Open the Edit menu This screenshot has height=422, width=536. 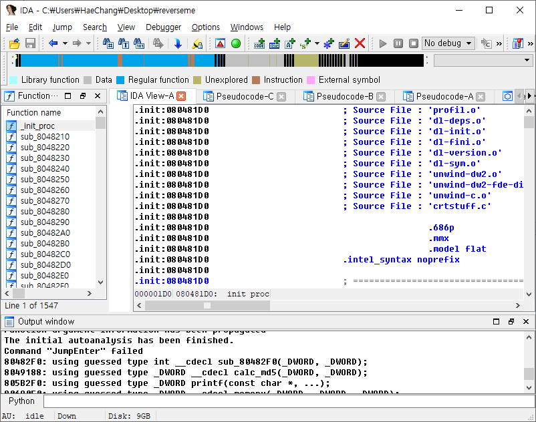[x=35, y=27]
